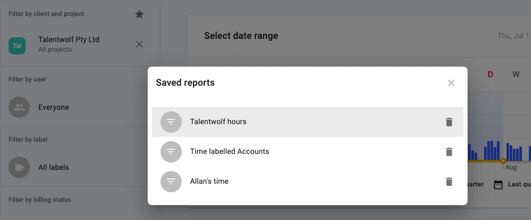
Task: Remove the Talentwolf Pty Ltd client filter
Action: (139, 44)
